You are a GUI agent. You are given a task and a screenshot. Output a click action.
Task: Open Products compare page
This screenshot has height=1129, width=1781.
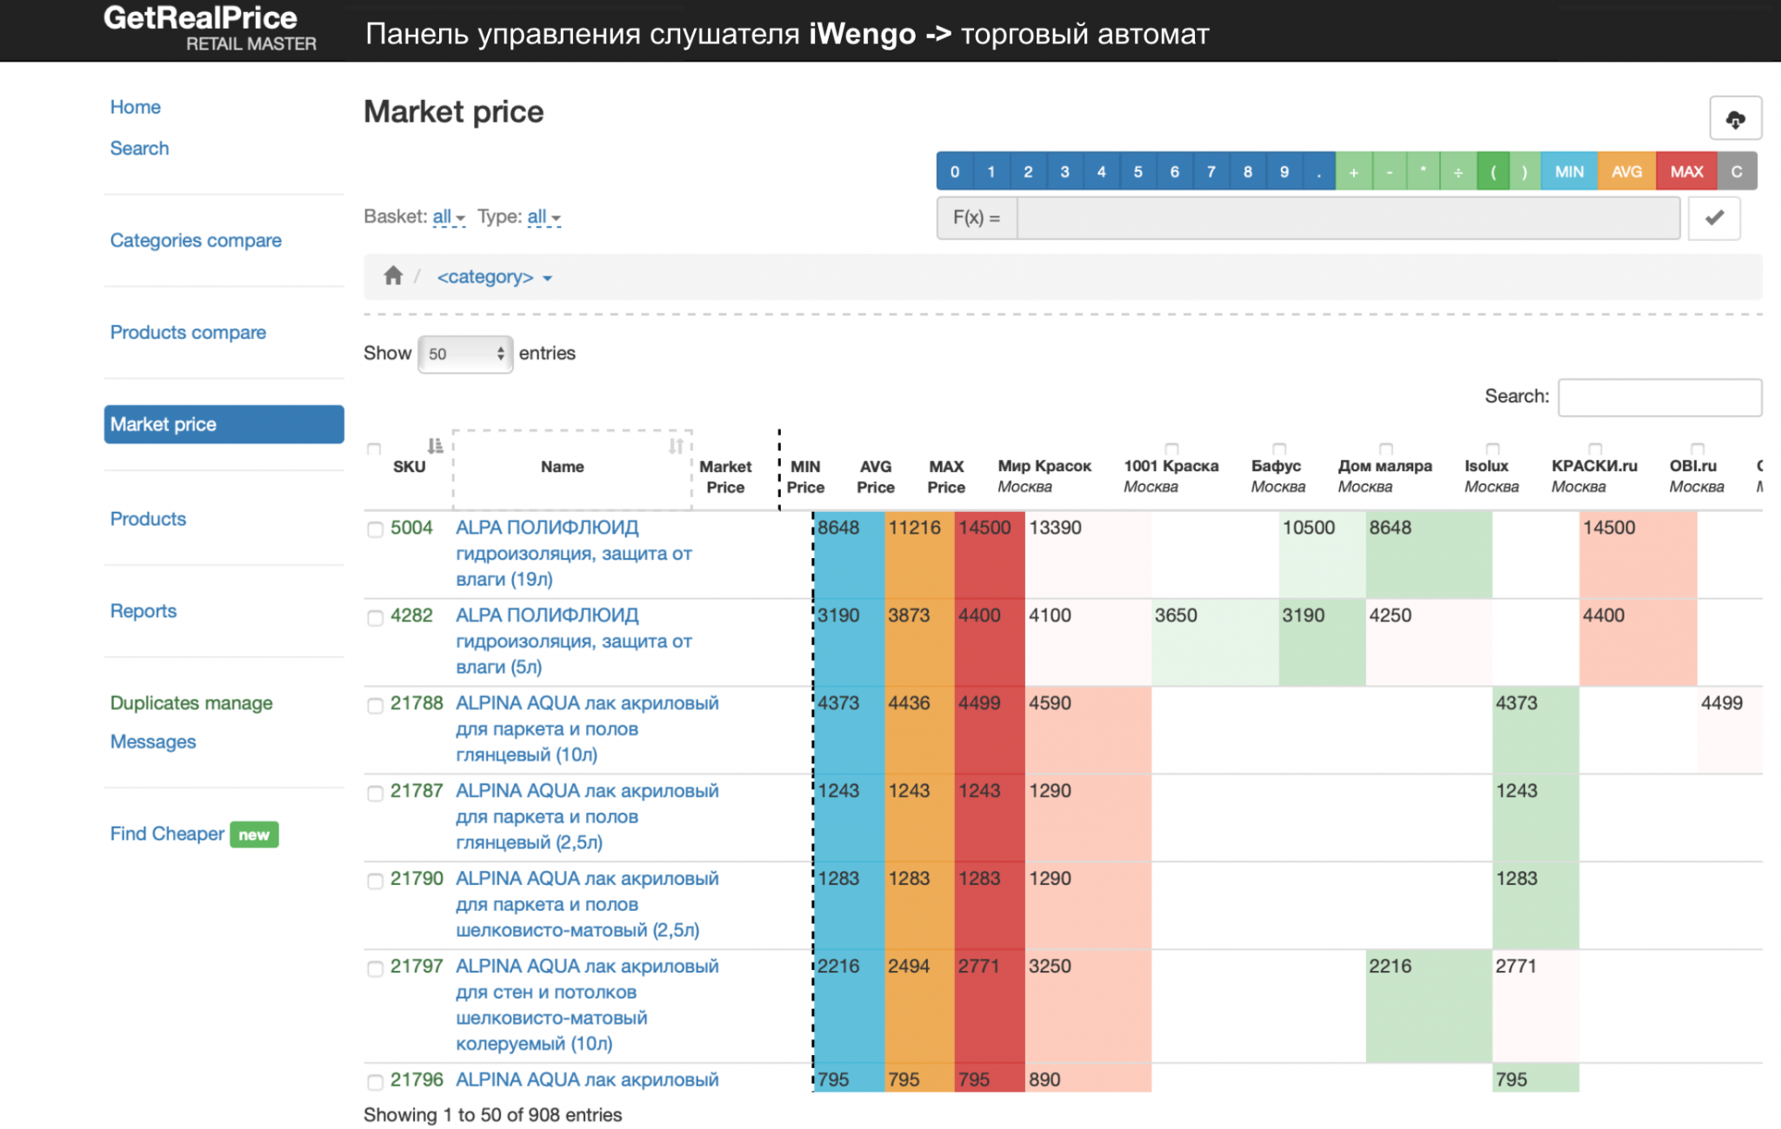click(188, 332)
